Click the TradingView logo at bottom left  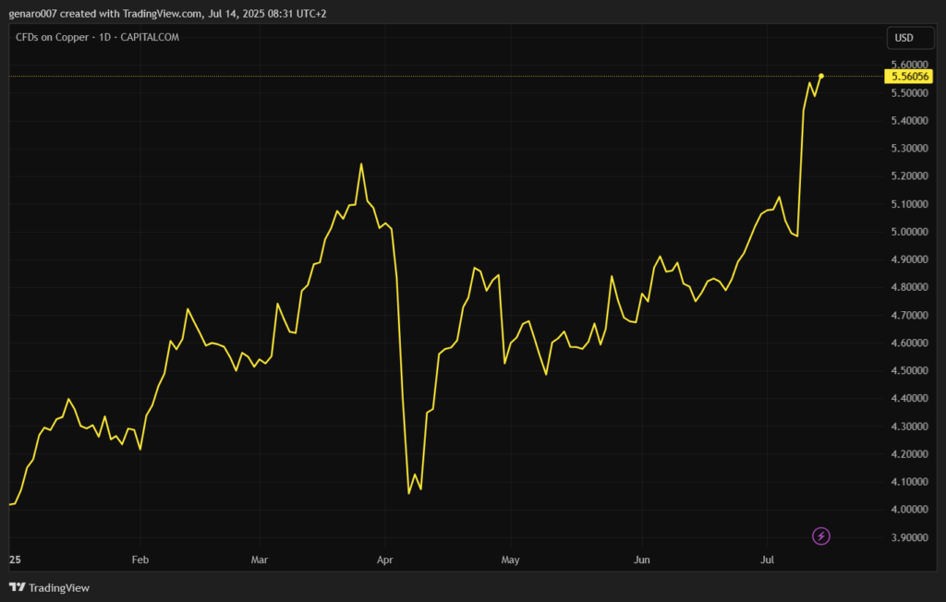[x=50, y=587]
